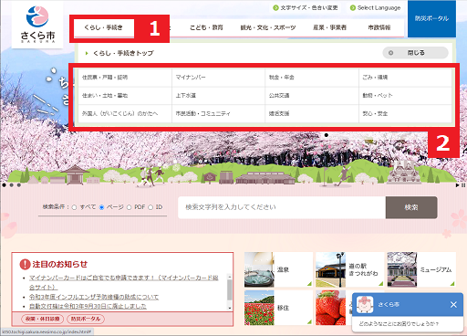This screenshot has width=467, height=336.
Task: Click the search text input field
Action: pyautogui.click(x=282, y=207)
